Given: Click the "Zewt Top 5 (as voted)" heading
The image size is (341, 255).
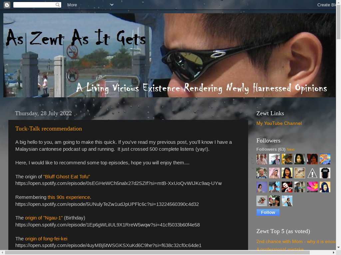Looking at the screenshot, I should point(283,231).
